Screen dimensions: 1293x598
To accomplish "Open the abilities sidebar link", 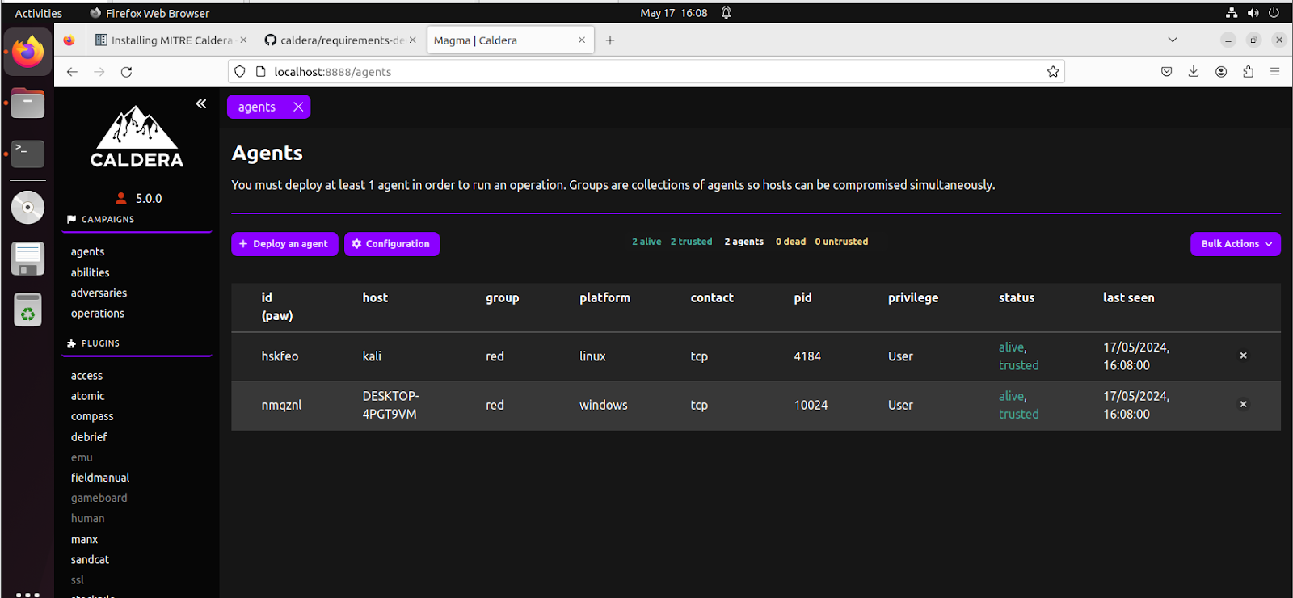I will (90, 272).
